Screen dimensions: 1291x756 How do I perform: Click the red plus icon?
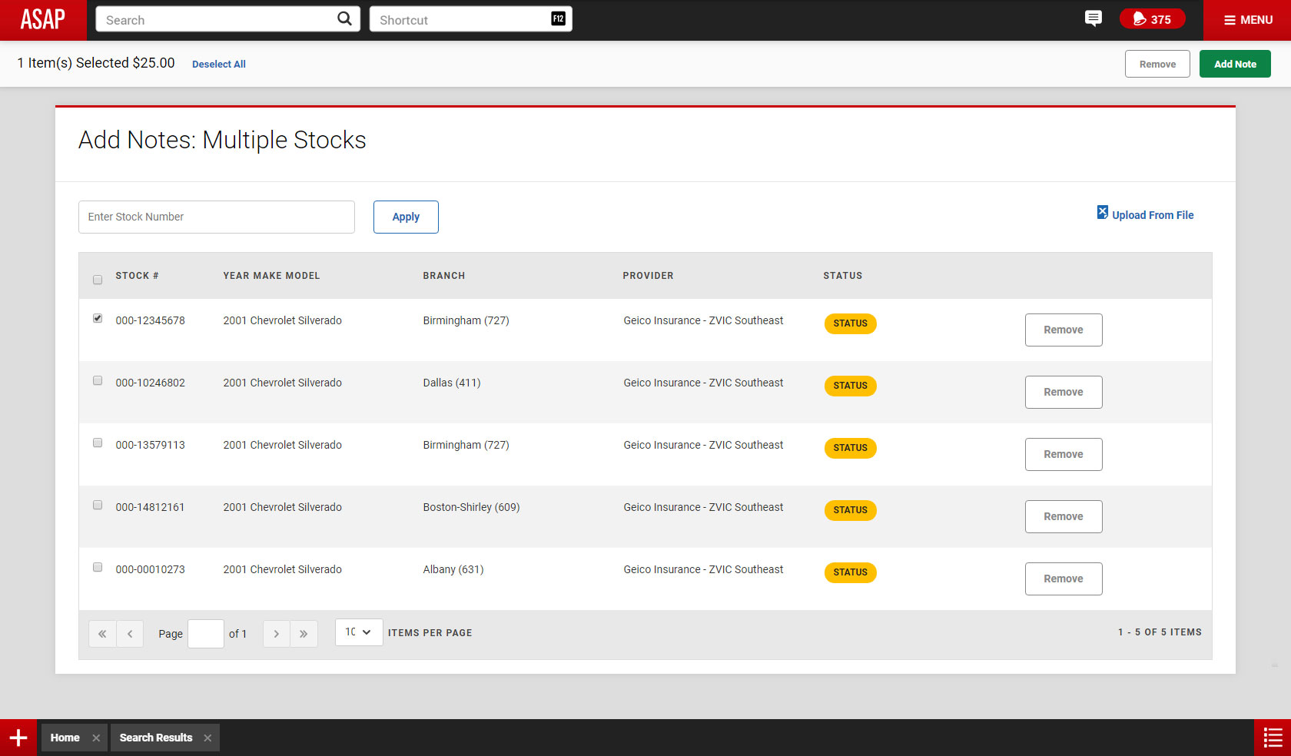click(x=18, y=738)
